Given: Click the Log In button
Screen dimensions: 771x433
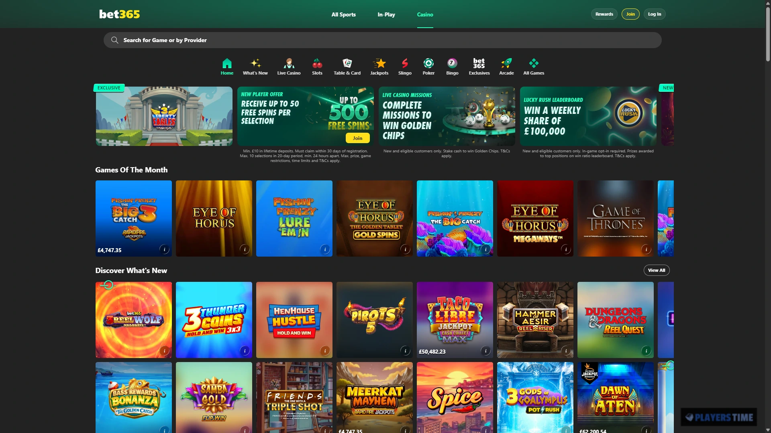Looking at the screenshot, I should coord(655,14).
